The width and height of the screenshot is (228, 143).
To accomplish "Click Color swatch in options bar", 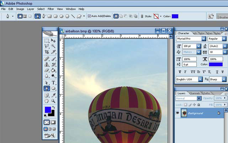I will point(175,16).
